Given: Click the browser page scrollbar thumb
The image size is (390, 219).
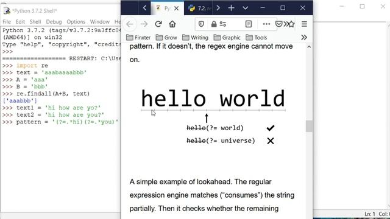Looking at the screenshot, I should pos(309,126).
